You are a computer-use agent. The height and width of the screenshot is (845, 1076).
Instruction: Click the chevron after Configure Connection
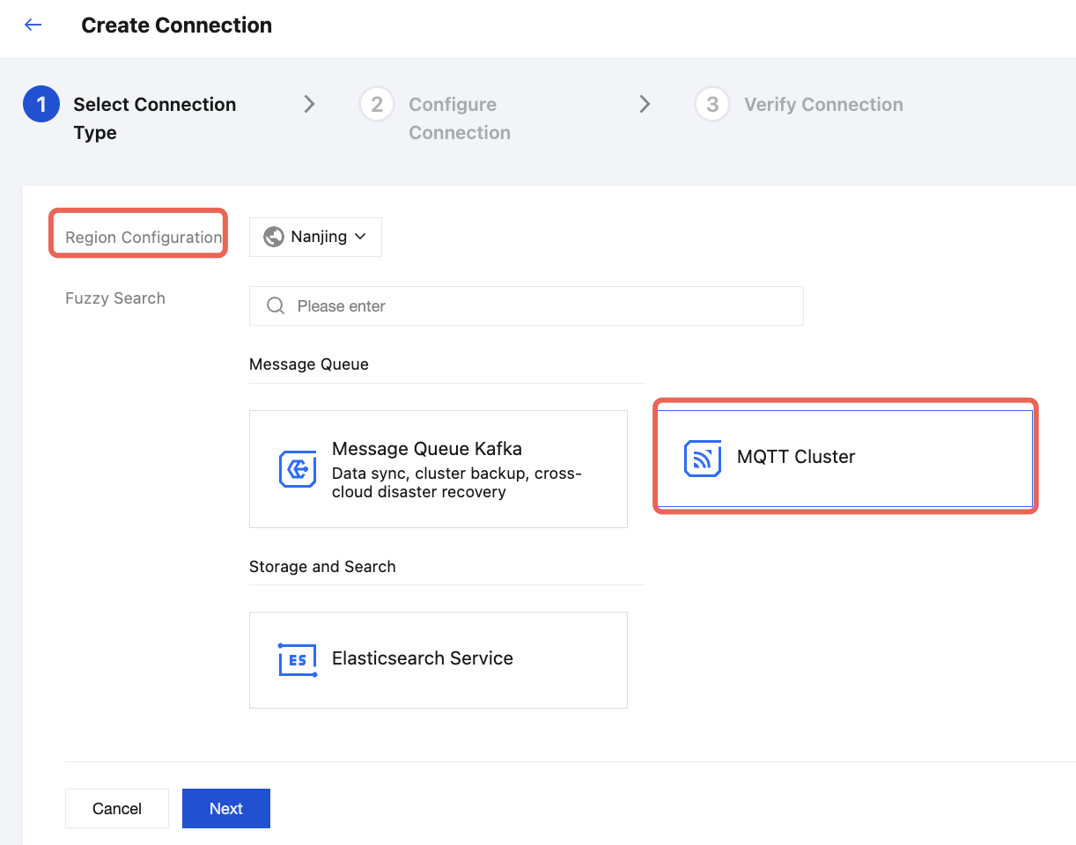pos(645,105)
